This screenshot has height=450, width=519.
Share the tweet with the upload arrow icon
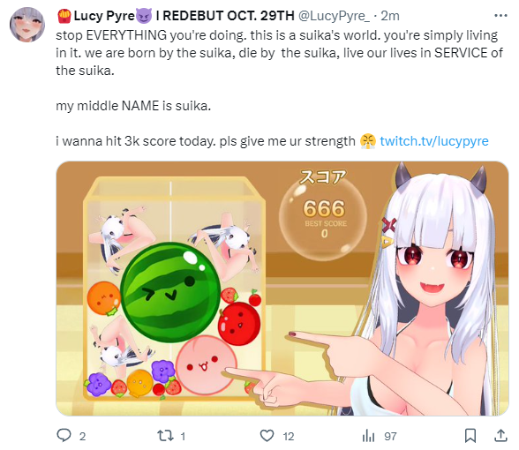pos(500,436)
